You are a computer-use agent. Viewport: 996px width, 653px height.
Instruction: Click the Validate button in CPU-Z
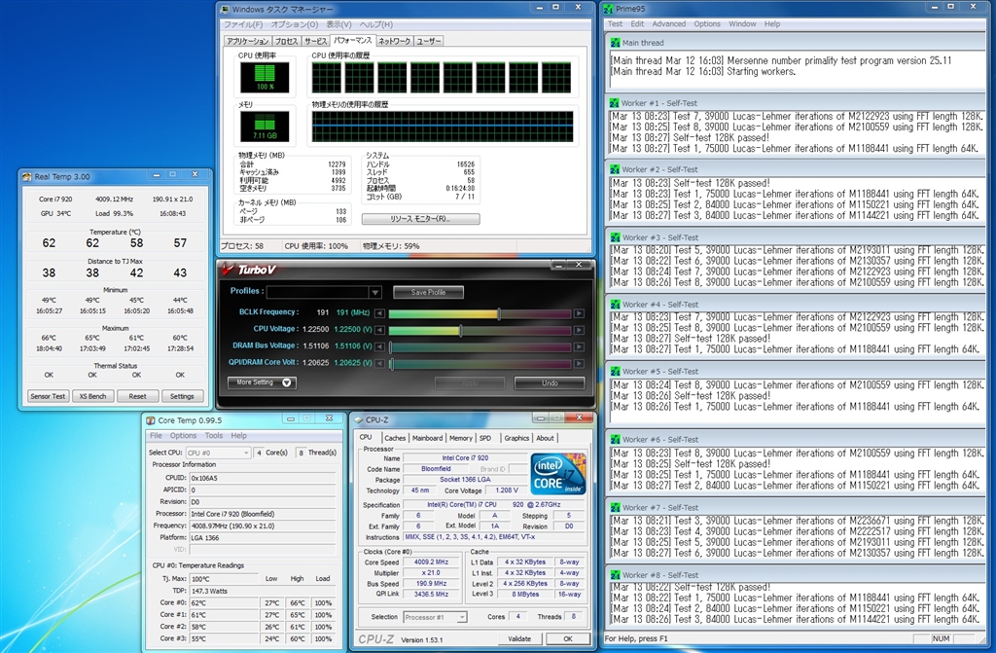[x=519, y=638]
